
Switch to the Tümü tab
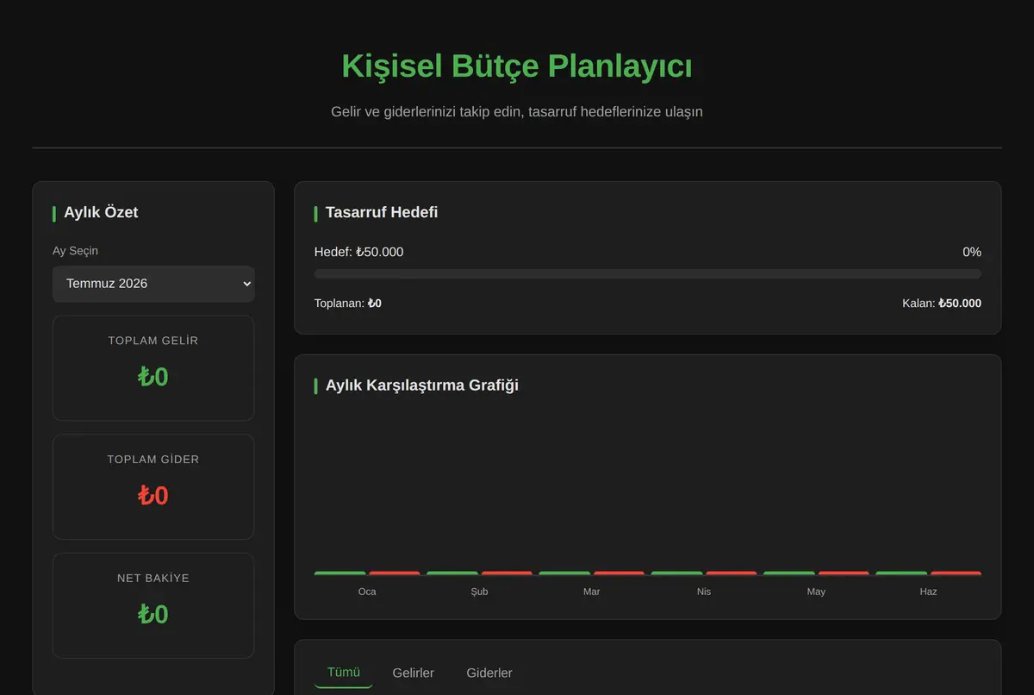point(344,673)
